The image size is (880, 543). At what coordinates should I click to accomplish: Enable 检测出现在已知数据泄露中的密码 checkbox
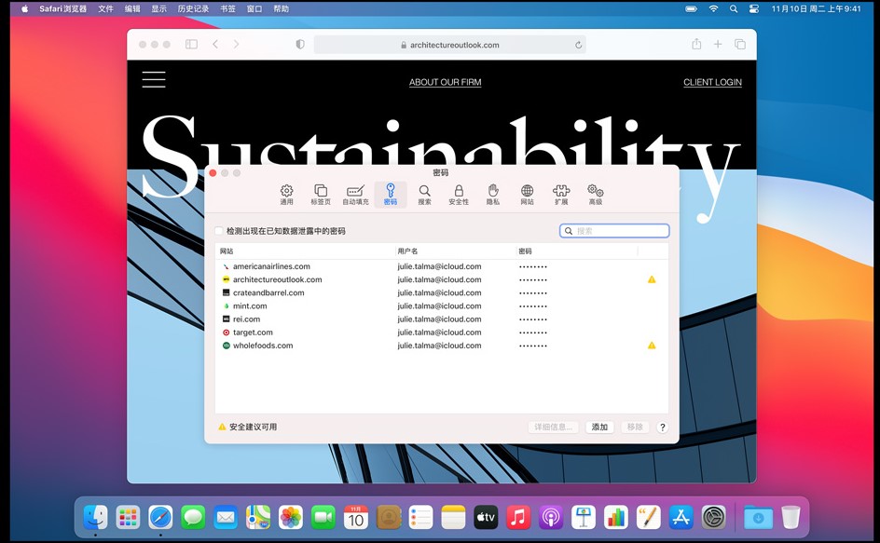tap(219, 231)
